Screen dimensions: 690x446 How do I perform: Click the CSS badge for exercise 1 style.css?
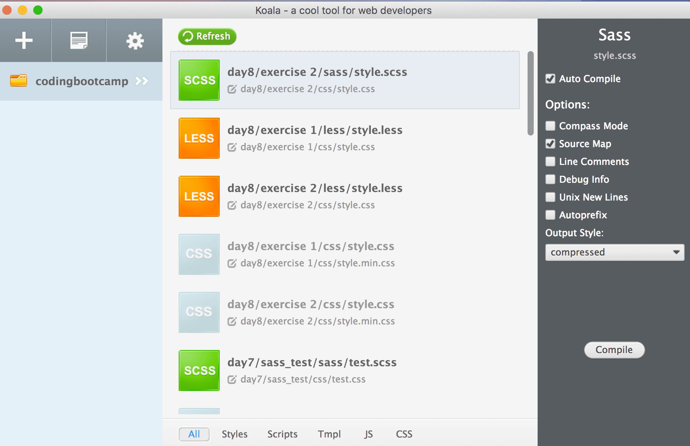point(199,254)
